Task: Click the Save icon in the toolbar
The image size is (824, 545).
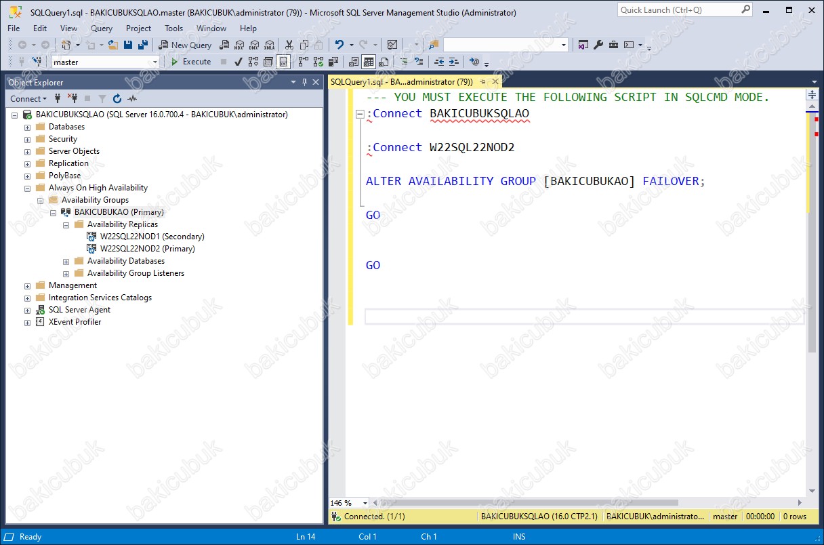Action: 128,45
